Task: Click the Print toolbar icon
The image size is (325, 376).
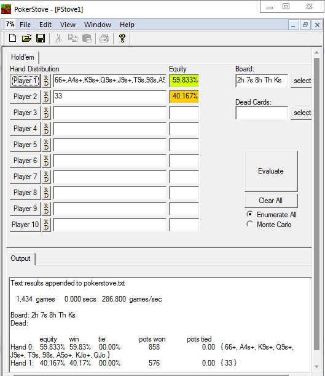Action: (104, 38)
